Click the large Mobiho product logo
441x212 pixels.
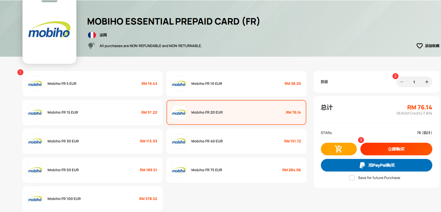pyautogui.click(x=49, y=30)
